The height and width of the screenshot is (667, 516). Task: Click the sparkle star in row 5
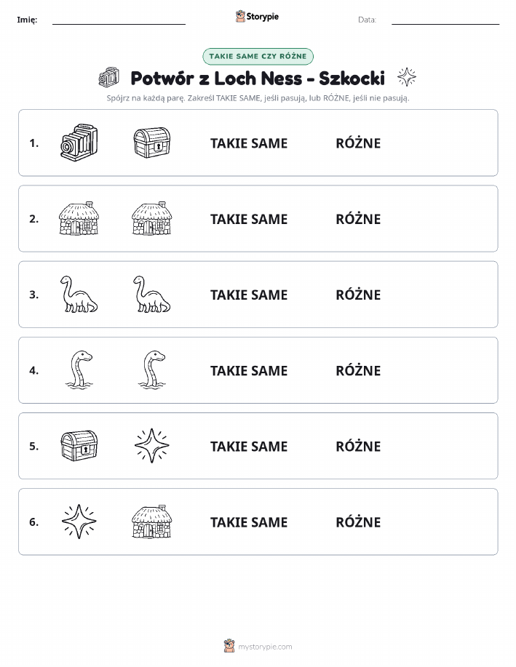[152, 445]
